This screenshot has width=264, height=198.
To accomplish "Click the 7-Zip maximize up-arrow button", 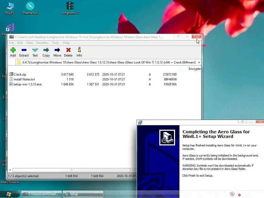I will point(187,36).
